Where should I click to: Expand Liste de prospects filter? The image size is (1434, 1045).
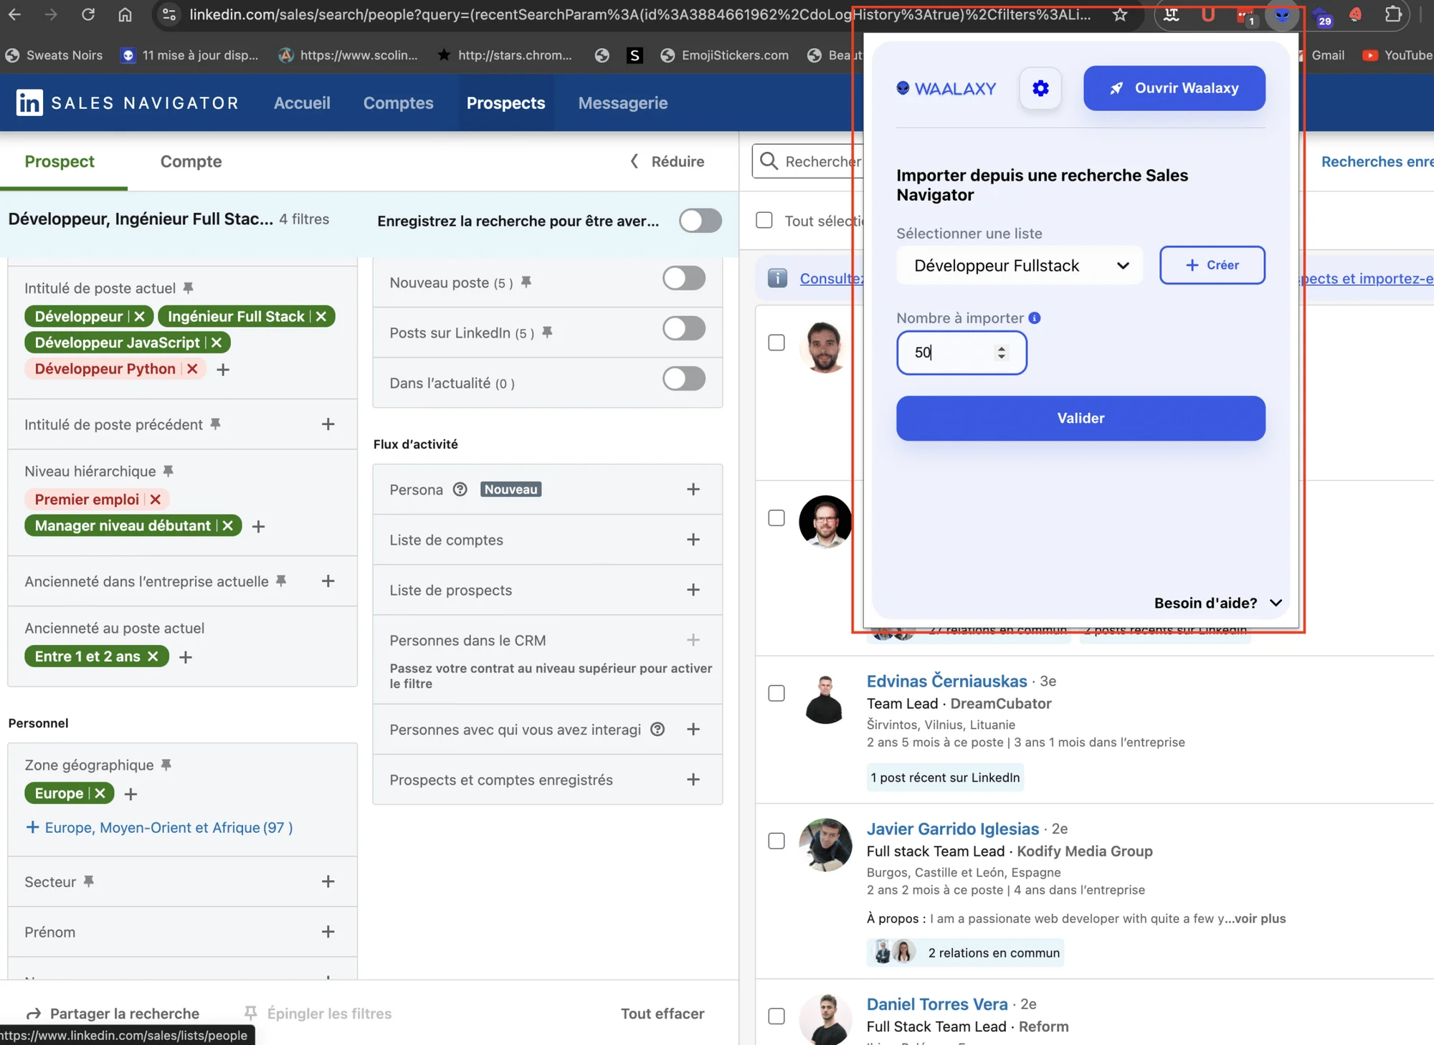(693, 590)
